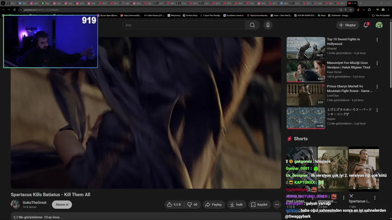The width and height of the screenshot is (392, 220).
Task: Open the Excalidraw bookmark
Action: coord(234,15)
